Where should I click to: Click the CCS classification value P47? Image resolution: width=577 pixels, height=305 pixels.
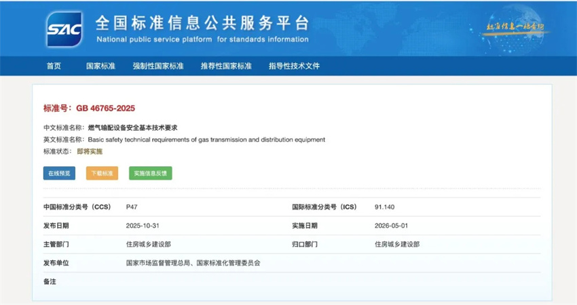[132, 207]
